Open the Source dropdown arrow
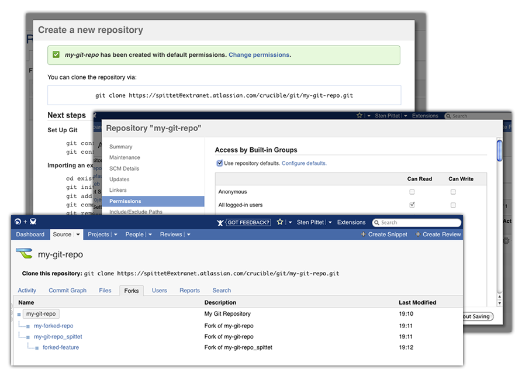The image size is (522, 376). click(78, 234)
